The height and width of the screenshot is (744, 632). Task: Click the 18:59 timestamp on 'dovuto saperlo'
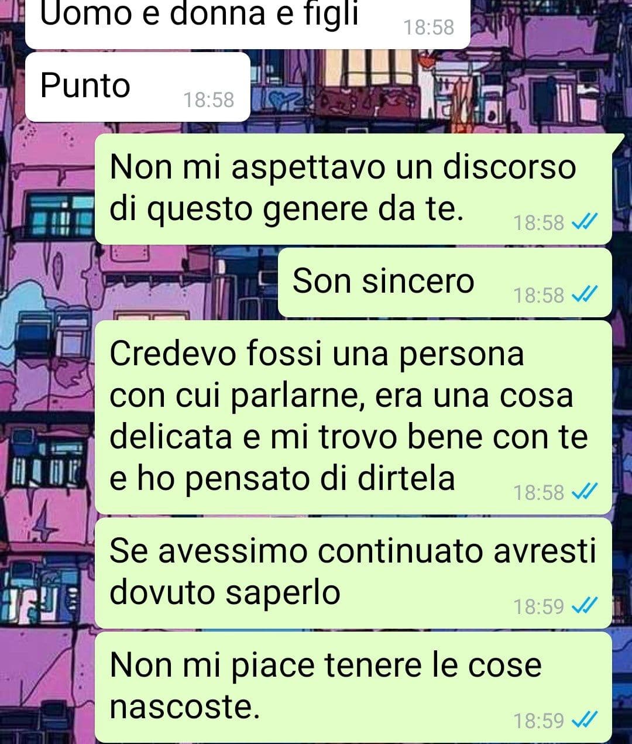539,606
